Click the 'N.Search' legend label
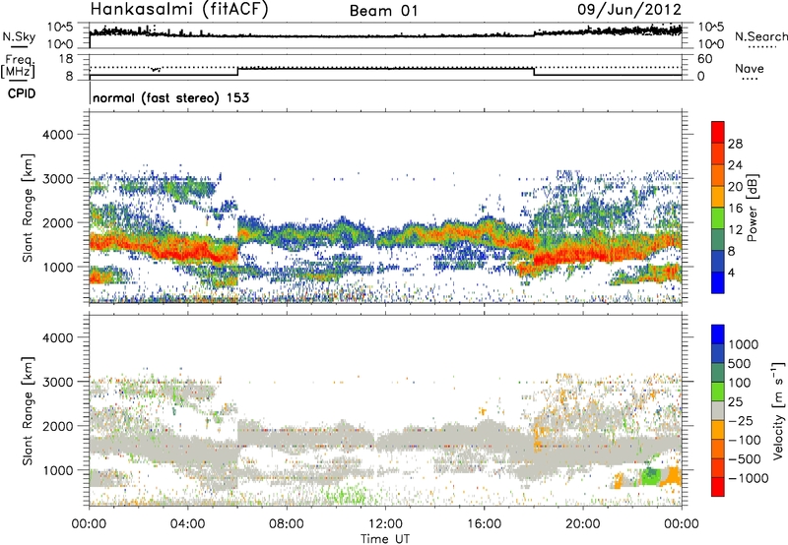 point(760,36)
